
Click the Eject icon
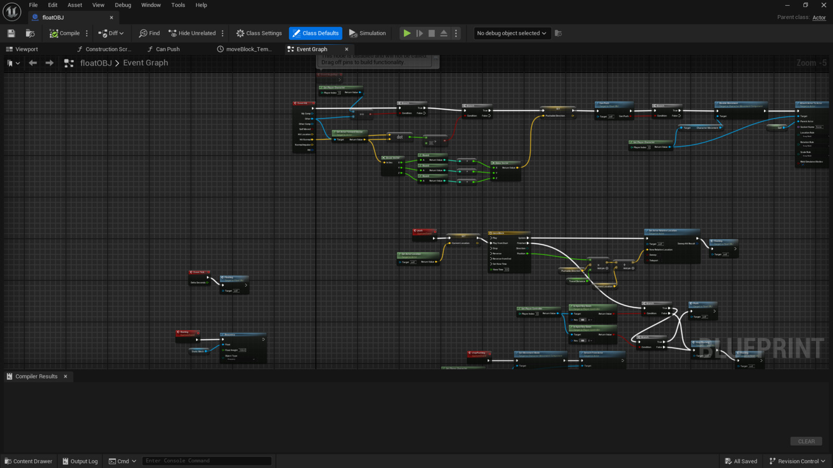pos(444,33)
